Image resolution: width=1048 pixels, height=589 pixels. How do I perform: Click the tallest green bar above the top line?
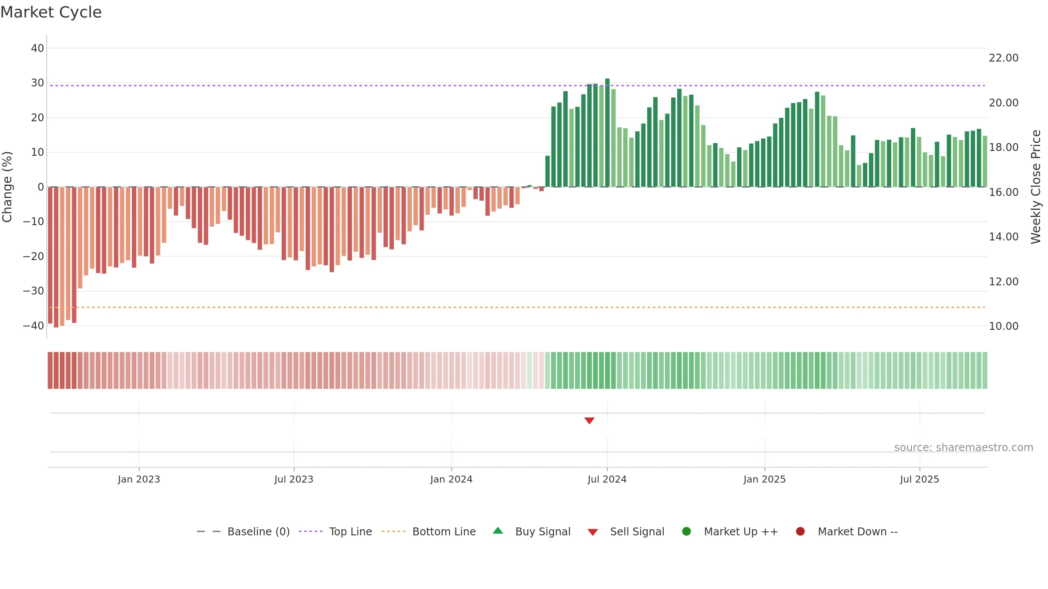pyautogui.click(x=607, y=133)
